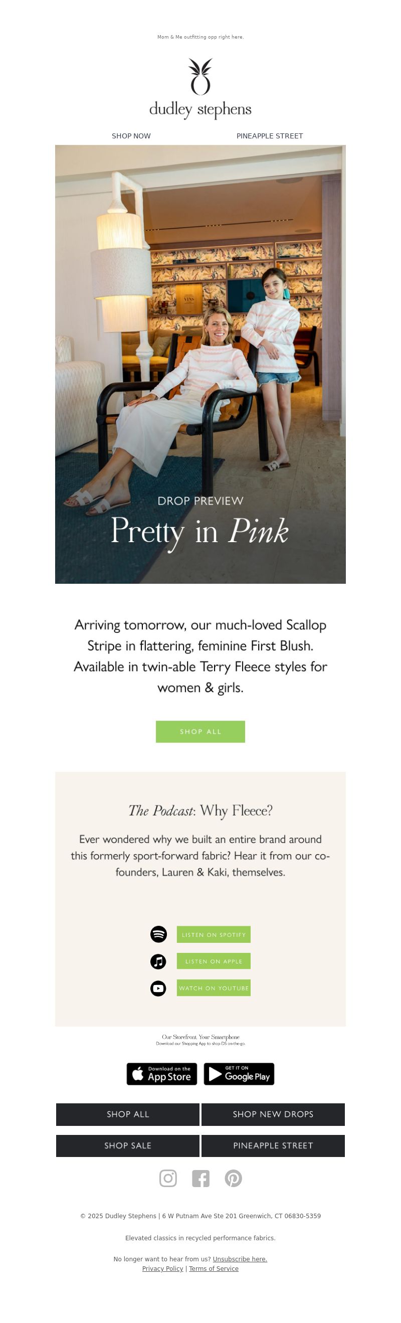Select SHOP NOW in top navigation
This screenshot has width=401, height=1323.
click(x=131, y=136)
